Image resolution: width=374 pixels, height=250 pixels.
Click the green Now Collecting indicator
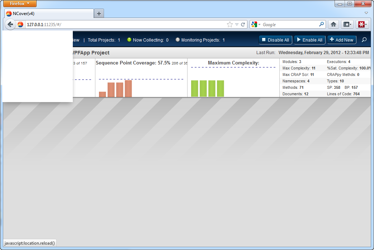pos(129,40)
